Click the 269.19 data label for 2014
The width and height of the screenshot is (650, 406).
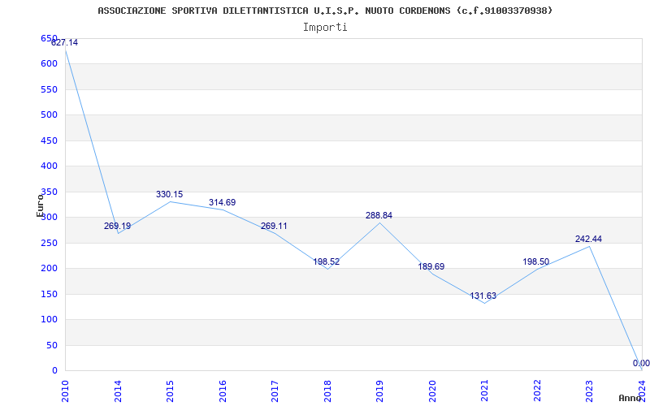tap(117, 227)
